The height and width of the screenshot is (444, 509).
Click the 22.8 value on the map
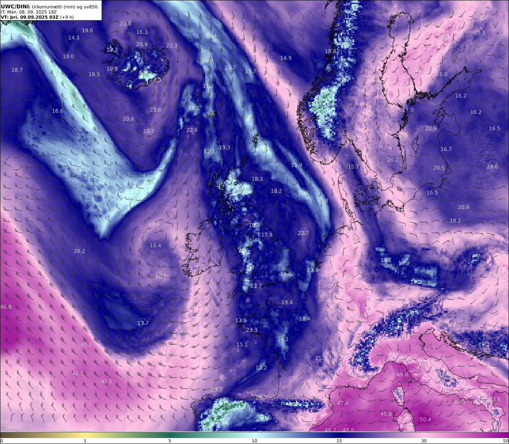tap(126, 23)
